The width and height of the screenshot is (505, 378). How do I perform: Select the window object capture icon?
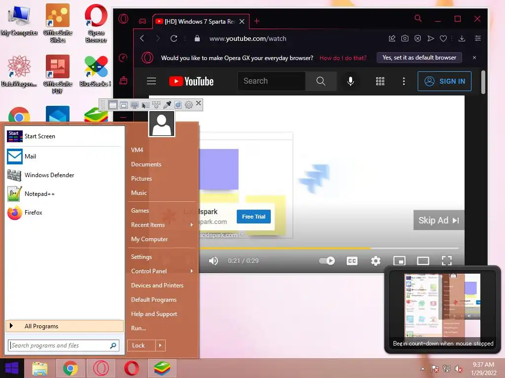point(124,105)
